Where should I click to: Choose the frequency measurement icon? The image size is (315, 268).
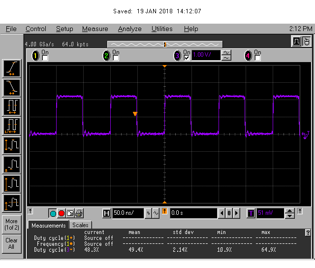click(x=12, y=126)
